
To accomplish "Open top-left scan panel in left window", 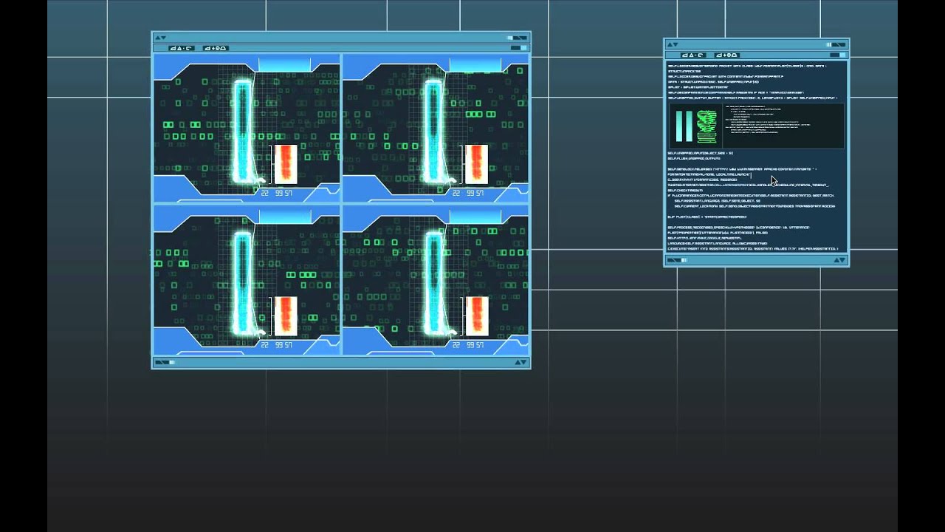I will [247, 128].
